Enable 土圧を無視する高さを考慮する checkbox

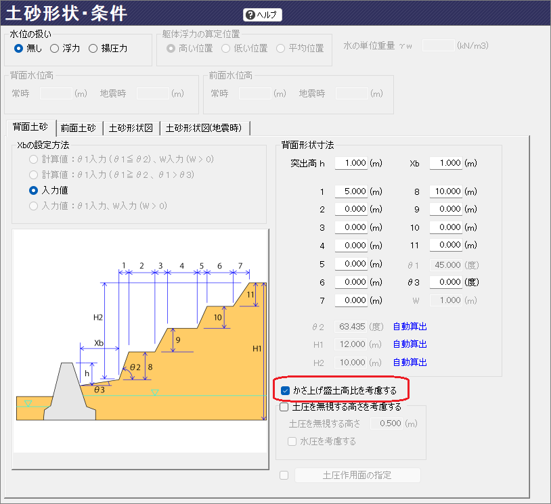point(284,407)
